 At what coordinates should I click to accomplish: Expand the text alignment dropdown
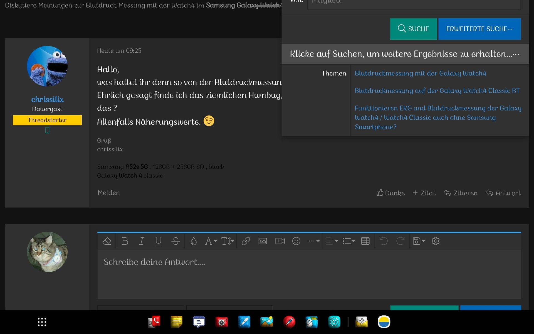[332, 241]
